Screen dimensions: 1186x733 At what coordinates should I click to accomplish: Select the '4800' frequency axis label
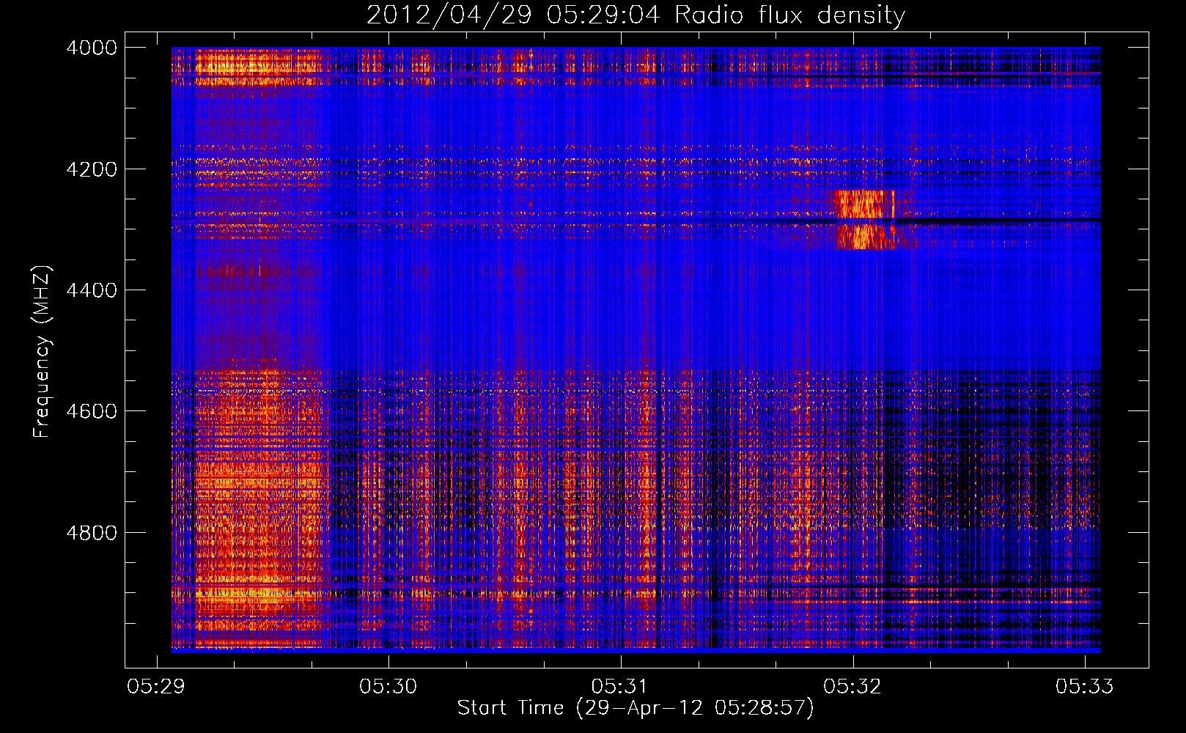pos(92,532)
